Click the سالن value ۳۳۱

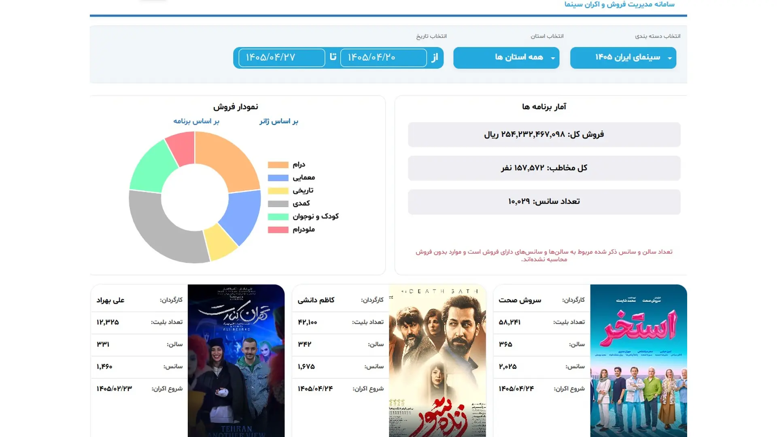tap(103, 344)
